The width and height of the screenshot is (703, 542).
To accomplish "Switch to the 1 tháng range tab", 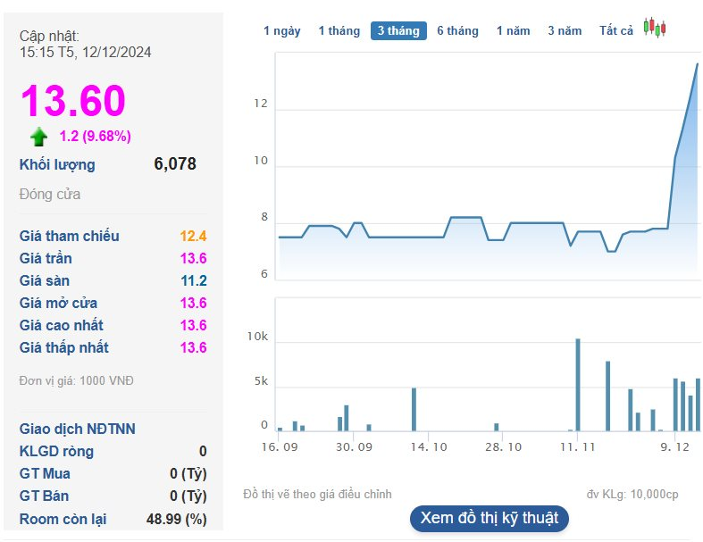I will point(339,30).
